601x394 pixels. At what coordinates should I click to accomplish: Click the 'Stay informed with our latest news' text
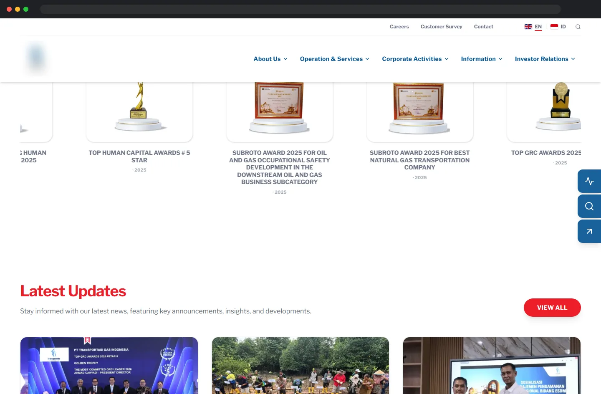point(166,311)
